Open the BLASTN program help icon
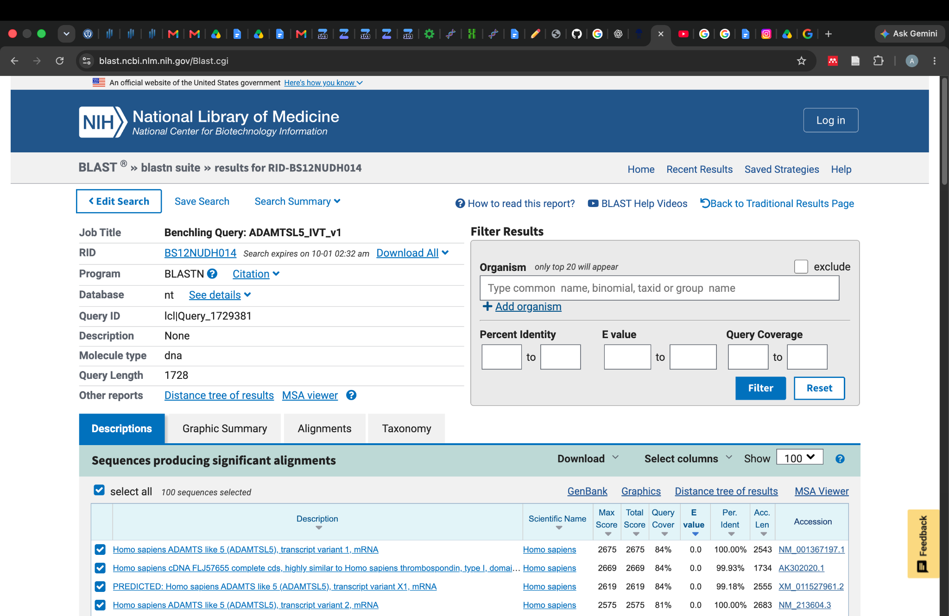Image resolution: width=949 pixels, height=616 pixels. tap(212, 274)
